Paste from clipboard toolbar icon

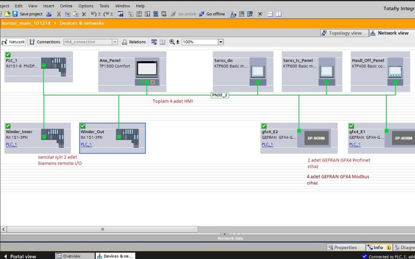click(76, 14)
